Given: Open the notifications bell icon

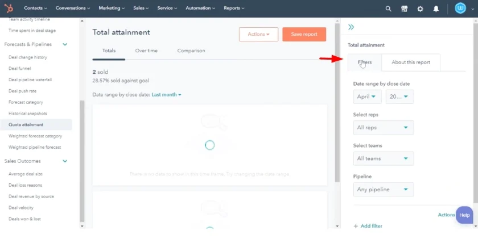Looking at the screenshot, I should [x=436, y=9].
